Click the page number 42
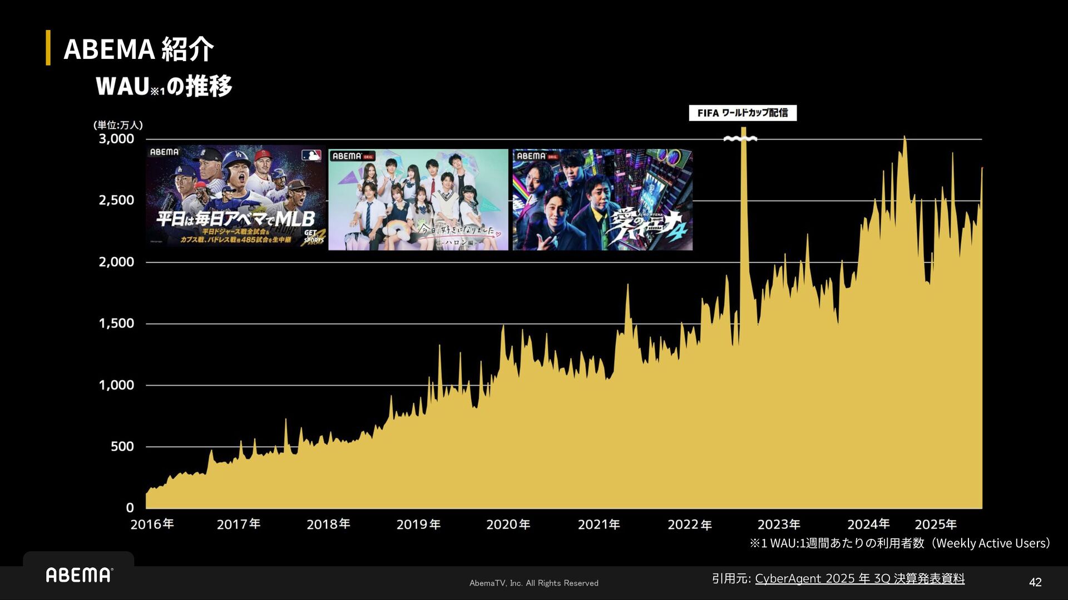This screenshot has width=1068, height=600. click(x=1035, y=582)
